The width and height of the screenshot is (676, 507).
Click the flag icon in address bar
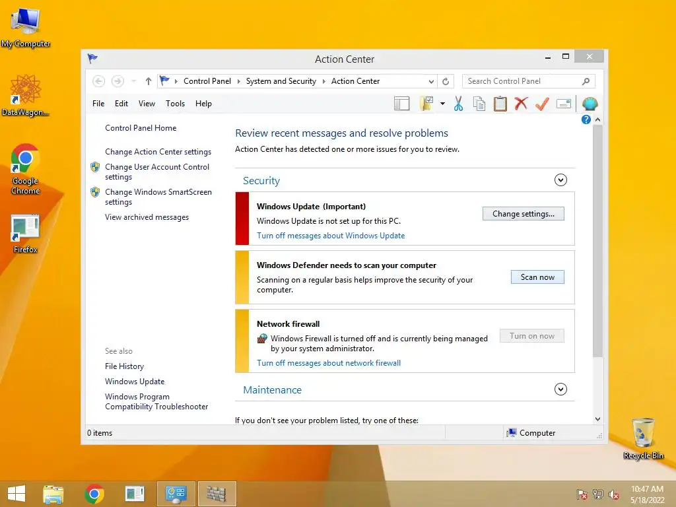[164, 81]
